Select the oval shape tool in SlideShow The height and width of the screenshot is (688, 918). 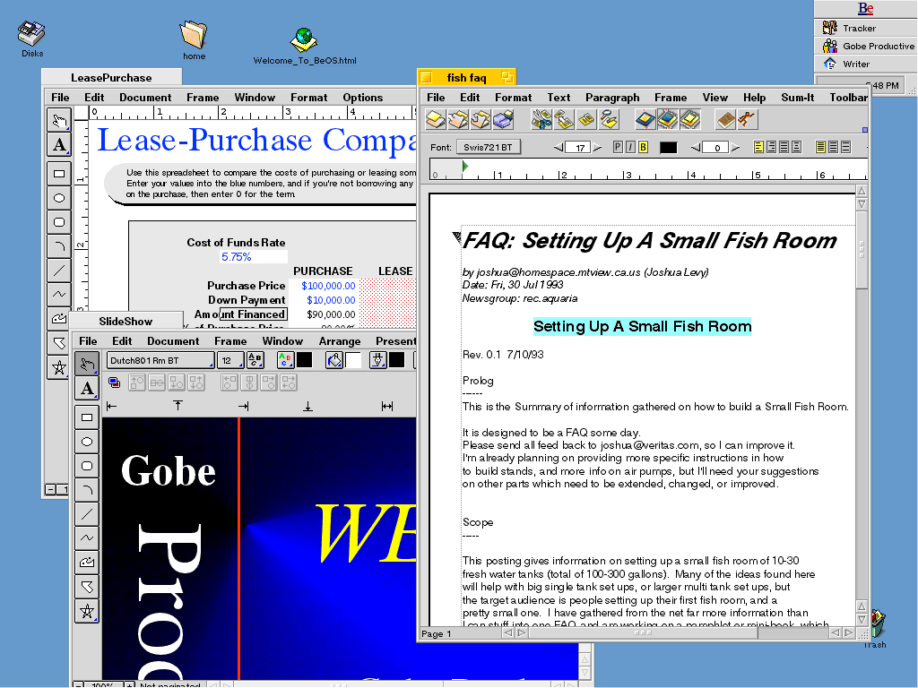pos(87,442)
